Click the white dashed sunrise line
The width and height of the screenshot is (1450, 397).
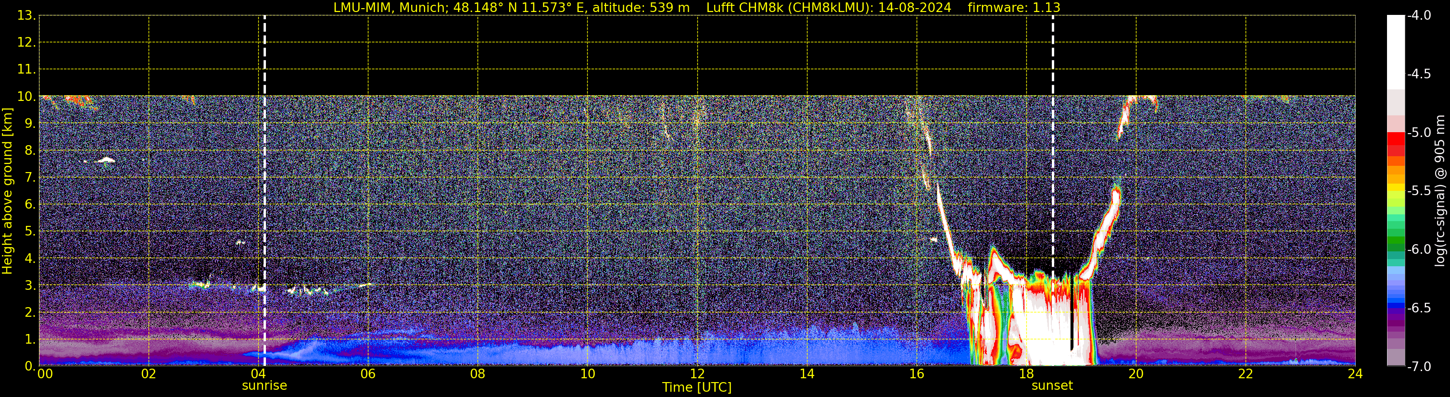coord(265,191)
